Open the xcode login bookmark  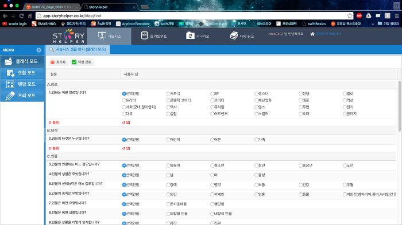(14, 24)
